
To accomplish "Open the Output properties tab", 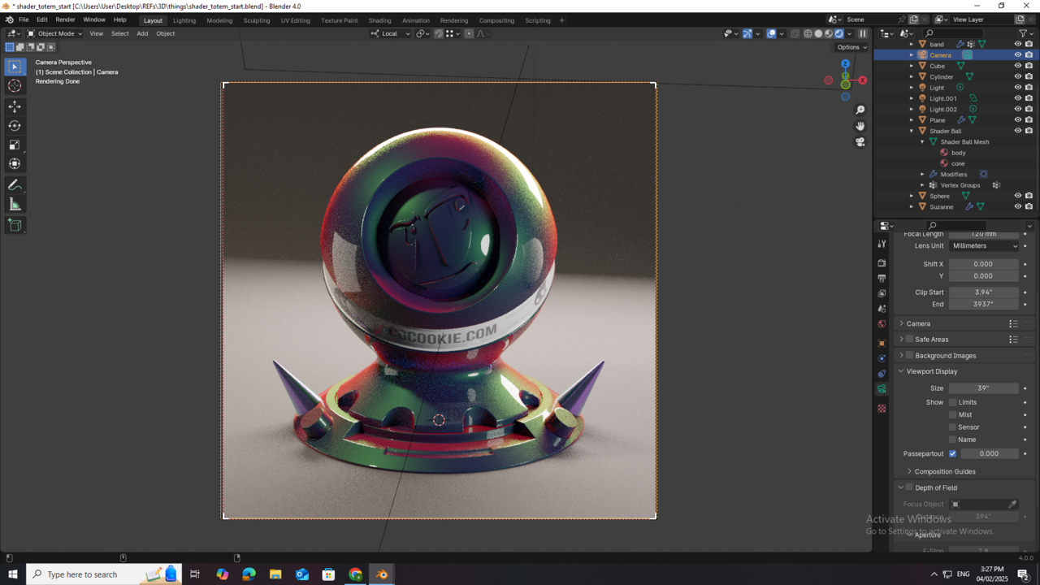I will (x=882, y=279).
